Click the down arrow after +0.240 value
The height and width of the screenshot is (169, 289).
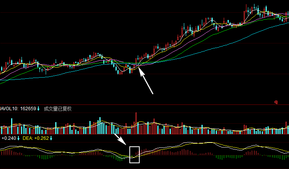pos(18,138)
